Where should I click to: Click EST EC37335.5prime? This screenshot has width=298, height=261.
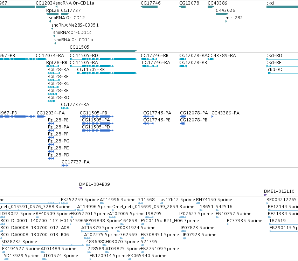[x=244, y=221]
